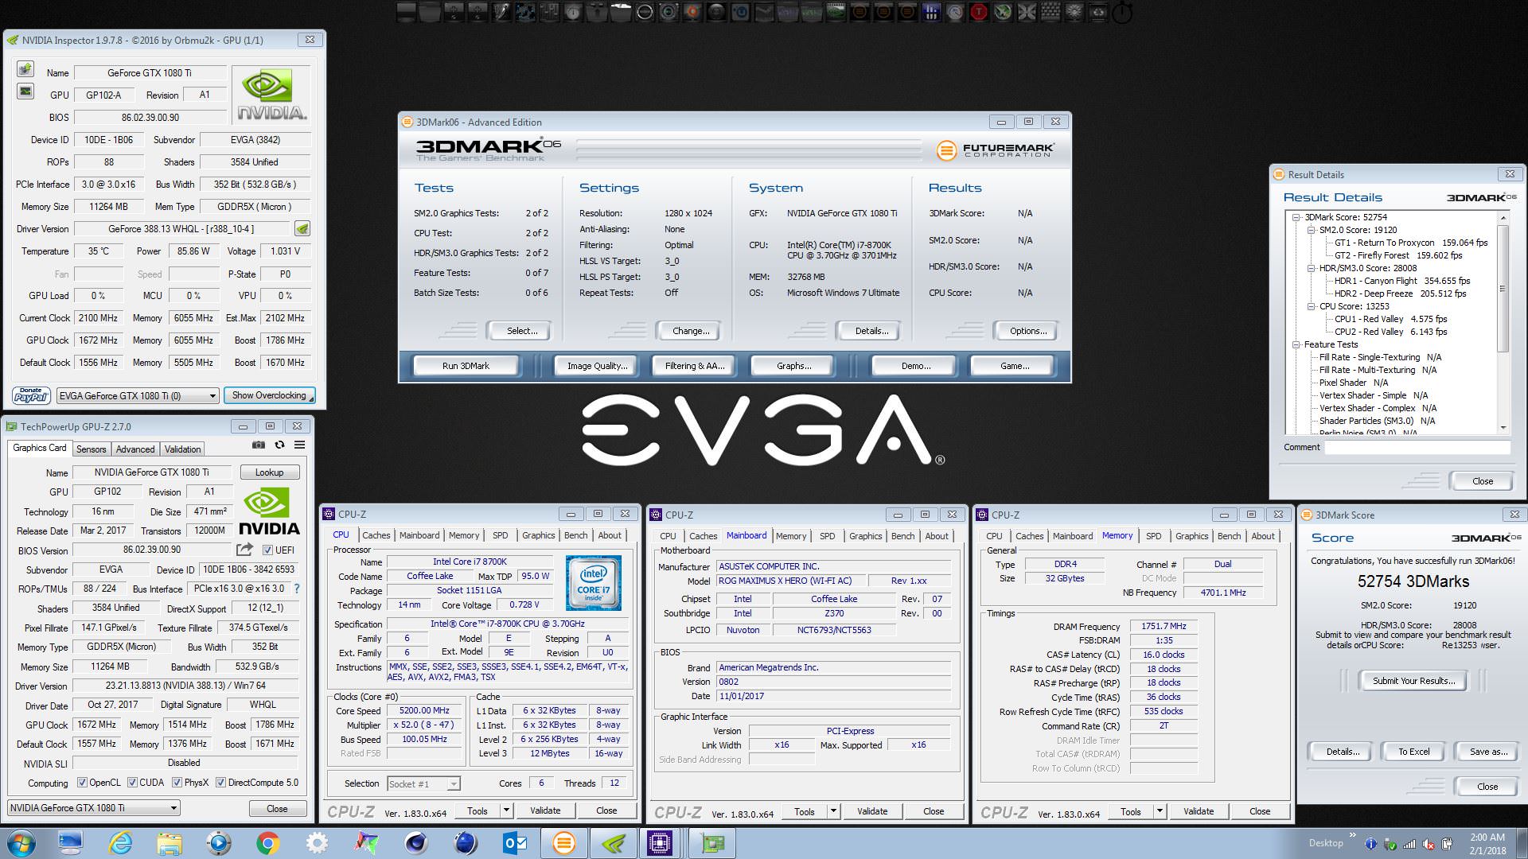Screen dimensions: 1528x859
Task: Open Caches tab in first CPU-Z window
Action: [376, 535]
